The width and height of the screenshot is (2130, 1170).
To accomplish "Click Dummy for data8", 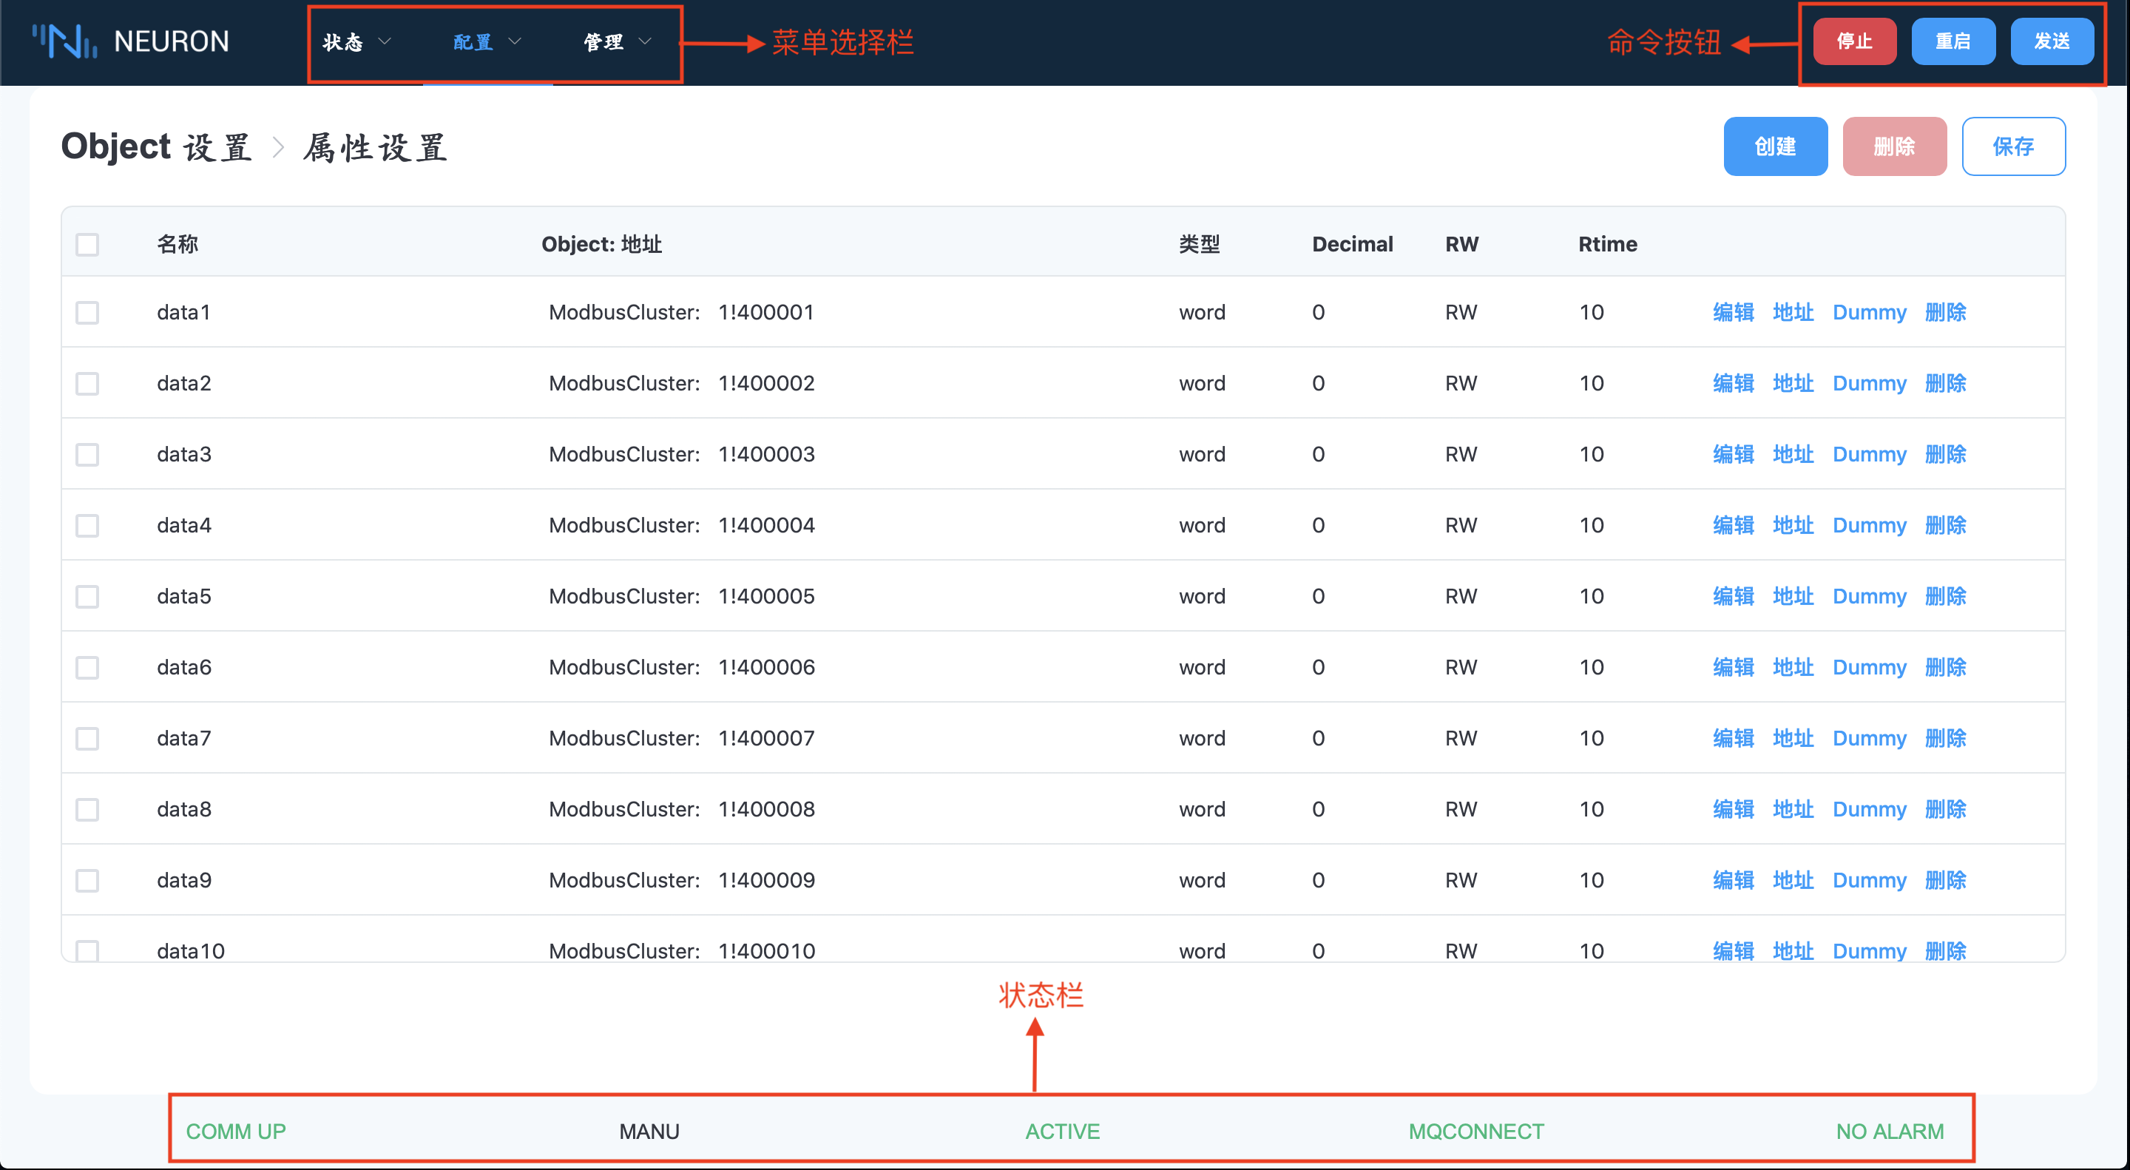I will [x=1869, y=810].
